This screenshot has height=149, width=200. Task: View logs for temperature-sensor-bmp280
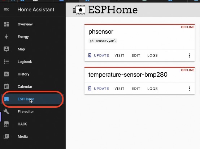[152, 89]
